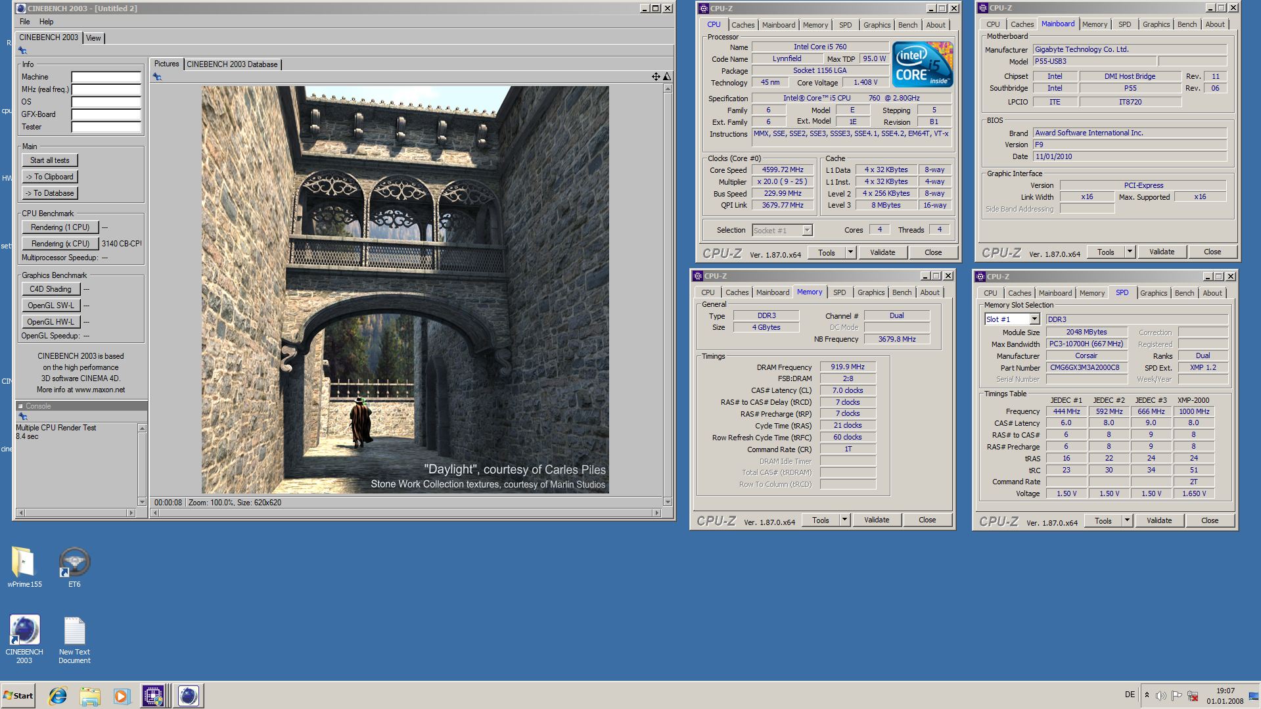Screen dimensions: 1261x709
Task: Open Caches tab in CPU tab window
Action: (x=743, y=25)
